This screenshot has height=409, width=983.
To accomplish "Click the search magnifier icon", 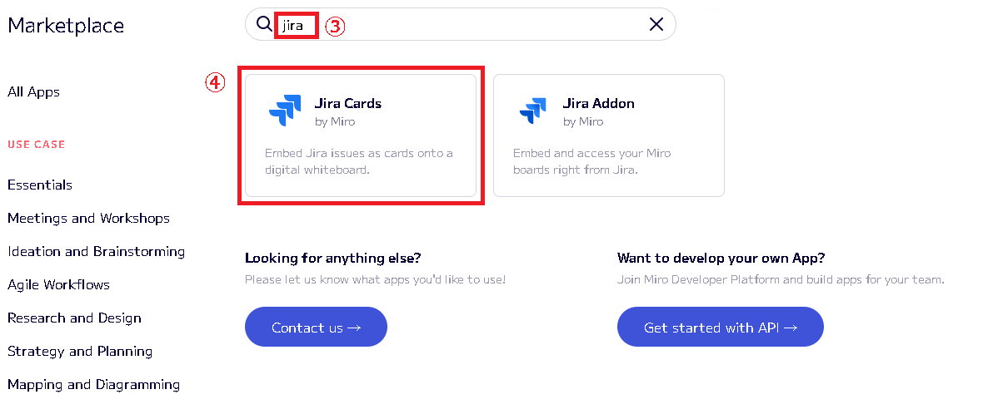I will click(264, 25).
